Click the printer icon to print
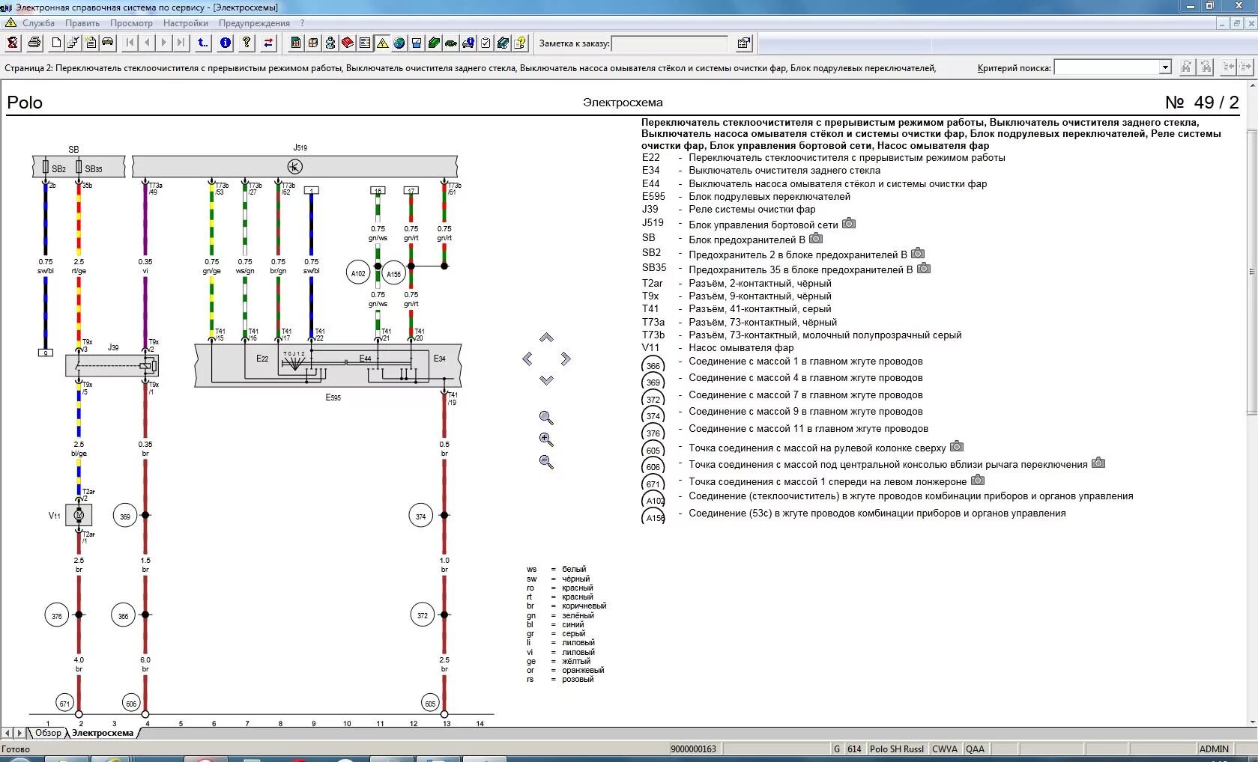This screenshot has width=1258, height=762. click(34, 43)
